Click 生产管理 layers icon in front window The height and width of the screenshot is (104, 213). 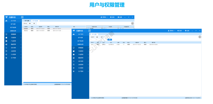74,71
